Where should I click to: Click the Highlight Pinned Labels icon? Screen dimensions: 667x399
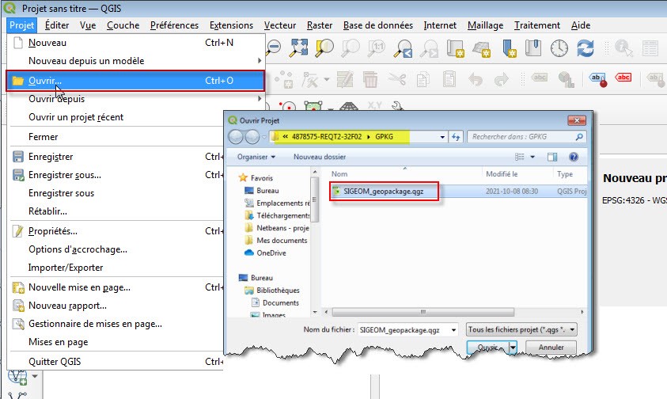pos(597,79)
